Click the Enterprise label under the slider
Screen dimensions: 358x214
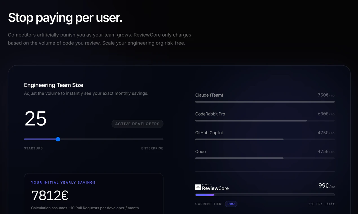[152, 148]
